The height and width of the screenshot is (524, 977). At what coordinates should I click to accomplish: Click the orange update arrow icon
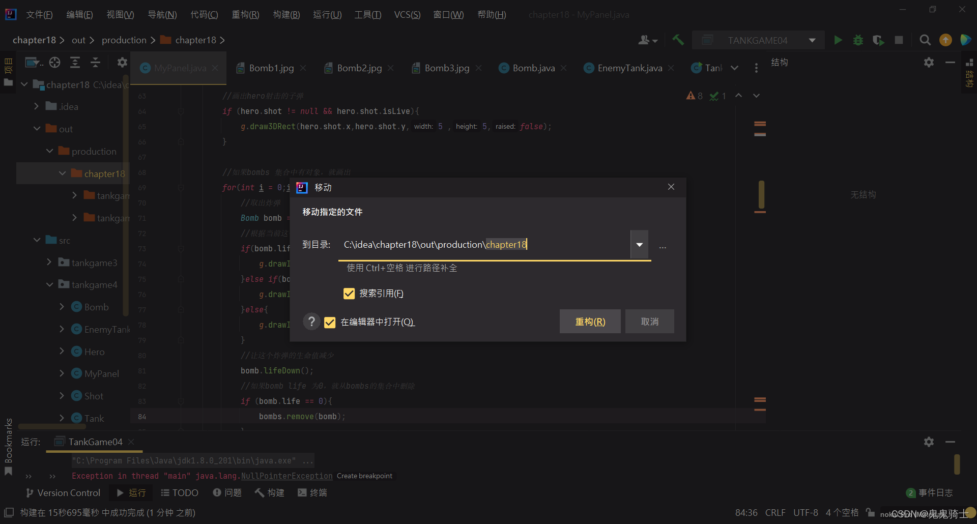[945, 40]
